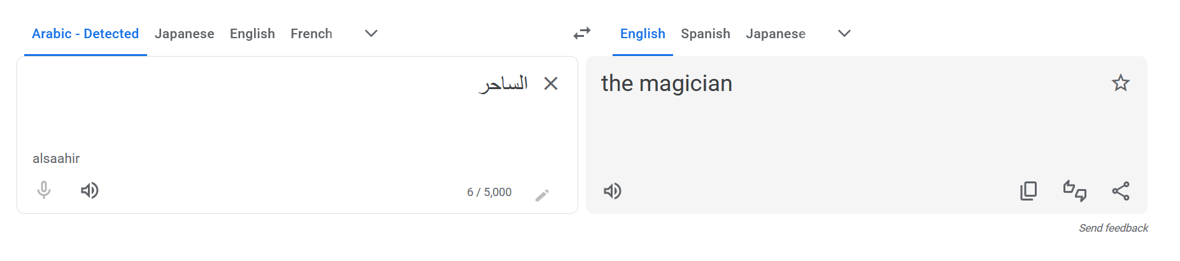Switch target language to Spanish
Screen dimensions: 1180x261
coord(706,34)
